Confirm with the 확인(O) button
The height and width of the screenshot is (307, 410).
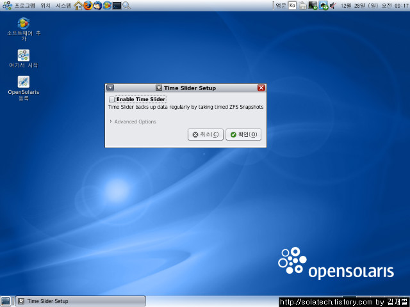click(x=243, y=134)
